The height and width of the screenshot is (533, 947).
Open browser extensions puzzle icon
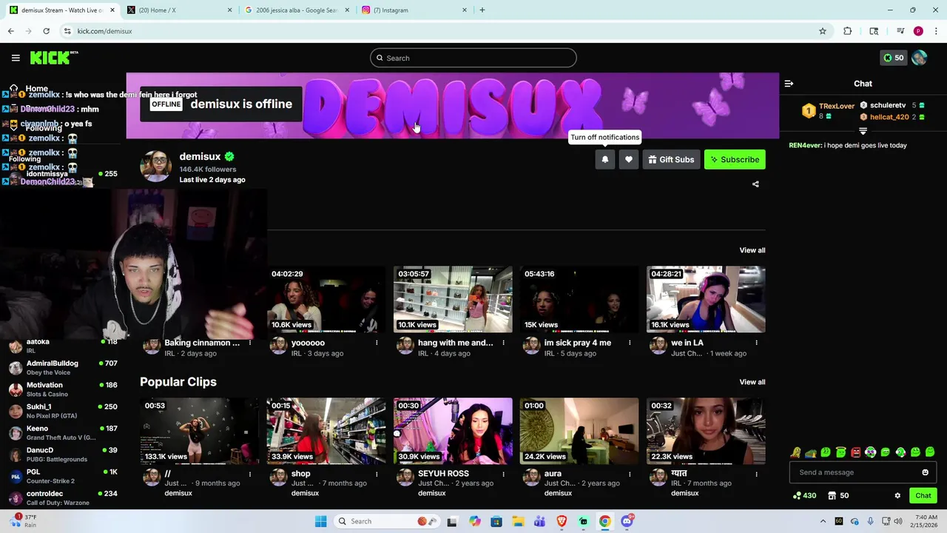(x=848, y=31)
